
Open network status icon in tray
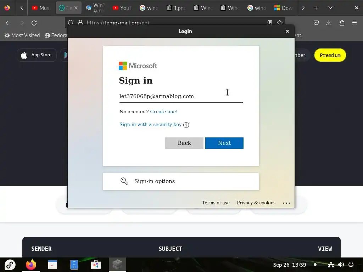pyautogui.click(x=331, y=265)
